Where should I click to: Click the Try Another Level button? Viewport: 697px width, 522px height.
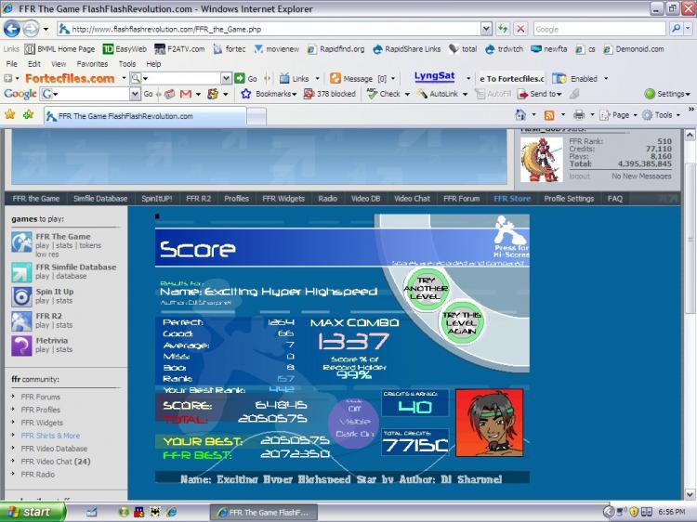click(426, 289)
